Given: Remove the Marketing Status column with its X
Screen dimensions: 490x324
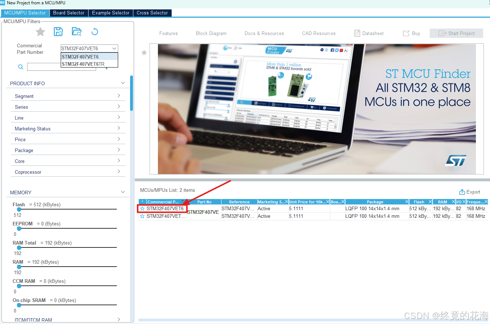Looking at the screenshot, I should click(287, 202).
